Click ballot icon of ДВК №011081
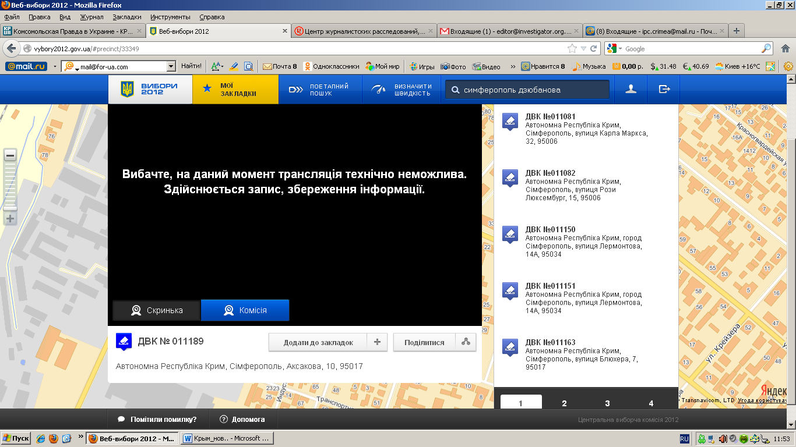Viewport: 796px width, 447px height. click(510, 121)
